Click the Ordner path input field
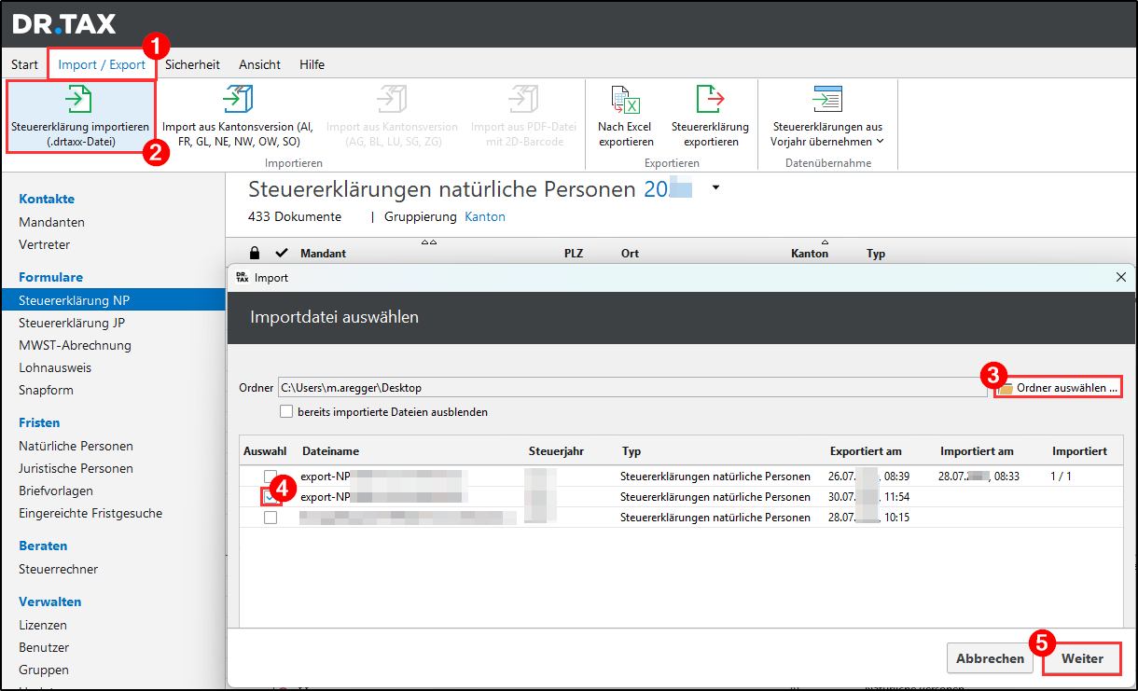The height and width of the screenshot is (691, 1138). click(x=631, y=387)
